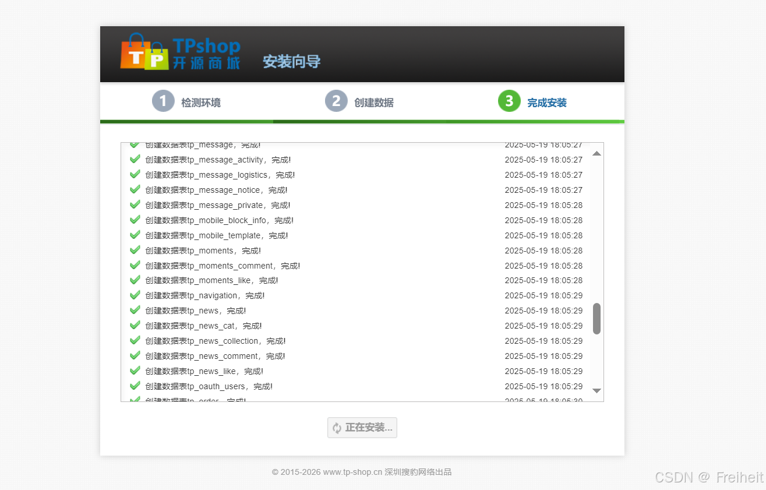766x490 pixels.
Task: Select the 创建数据 step label
Action: click(374, 103)
